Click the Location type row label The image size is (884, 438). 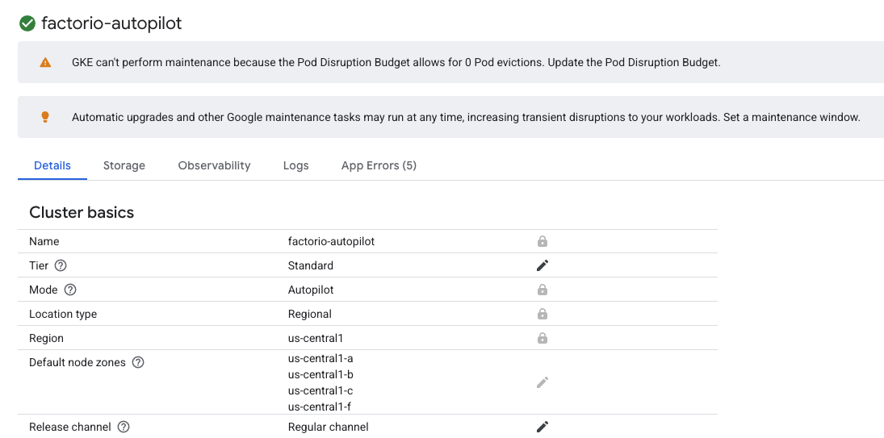(x=63, y=314)
